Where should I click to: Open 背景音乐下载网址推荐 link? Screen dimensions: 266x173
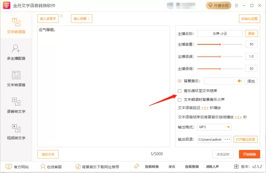97,167
